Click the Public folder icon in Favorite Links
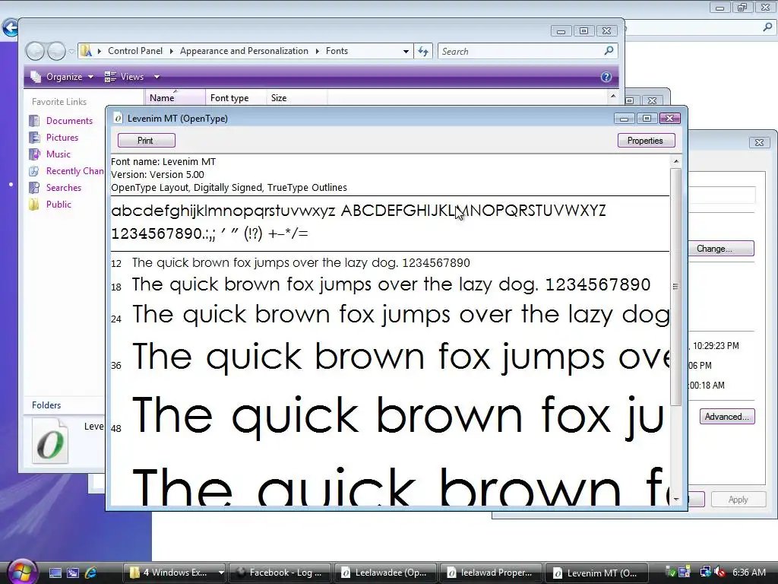Image resolution: width=778 pixels, height=584 pixels. tap(34, 205)
